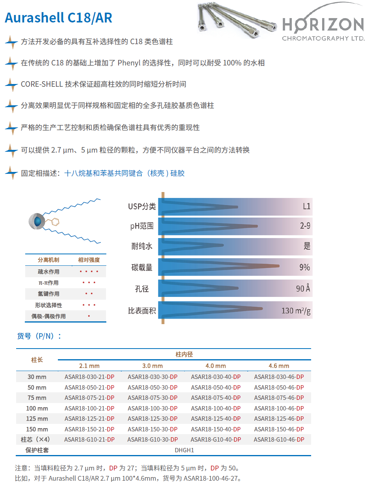The image size is (369, 485).
Task: Click the 相对强度 column header
Action: coord(89,260)
